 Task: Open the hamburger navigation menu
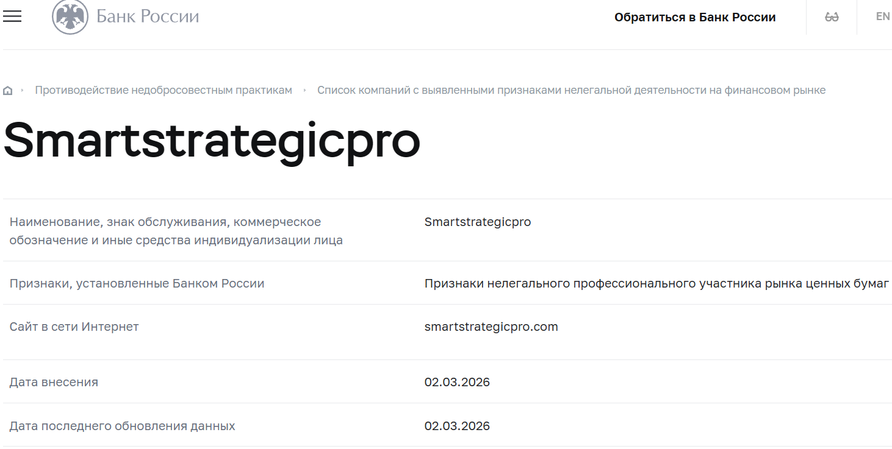tap(12, 16)
